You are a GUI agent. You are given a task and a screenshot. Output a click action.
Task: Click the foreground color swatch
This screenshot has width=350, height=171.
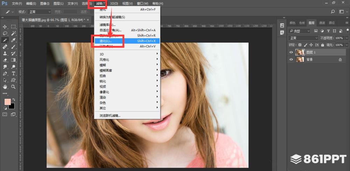(x=8, y=102)
